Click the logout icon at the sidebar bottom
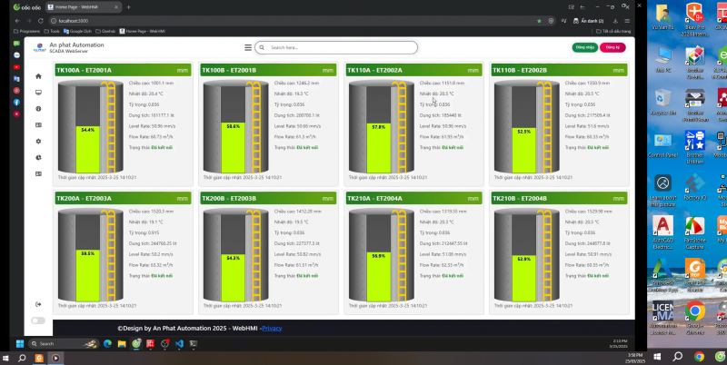Viewport: 727px width, 365px height. pos(38,303)
